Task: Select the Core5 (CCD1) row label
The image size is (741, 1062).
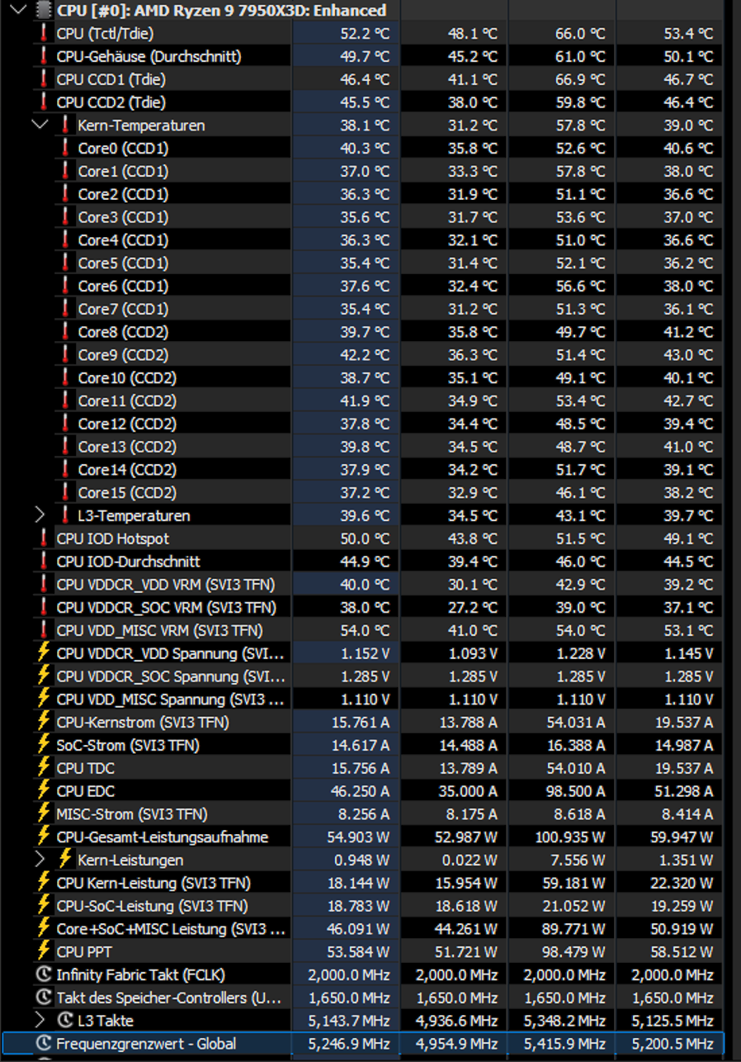Action: (x=123, y=263)
